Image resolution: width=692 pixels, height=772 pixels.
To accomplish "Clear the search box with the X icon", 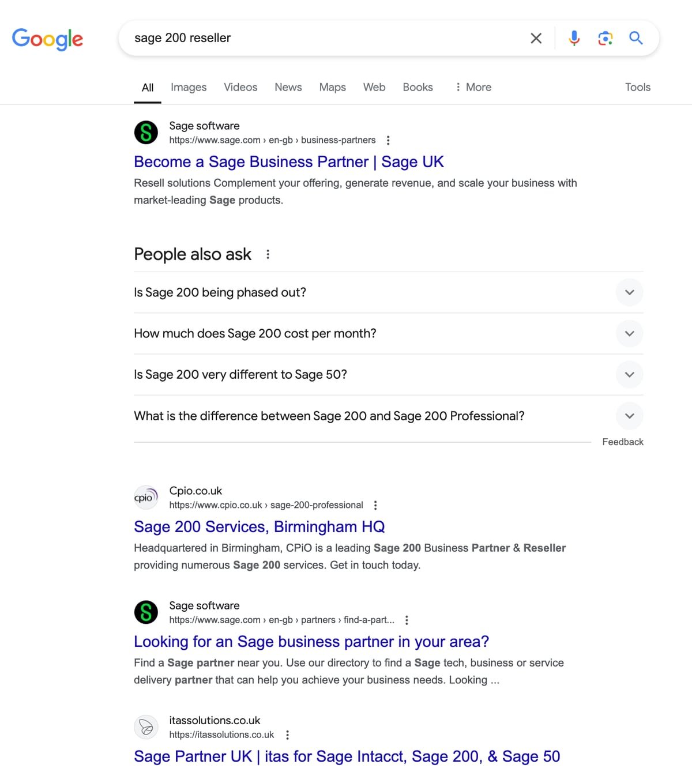I will tap(536, 38).
